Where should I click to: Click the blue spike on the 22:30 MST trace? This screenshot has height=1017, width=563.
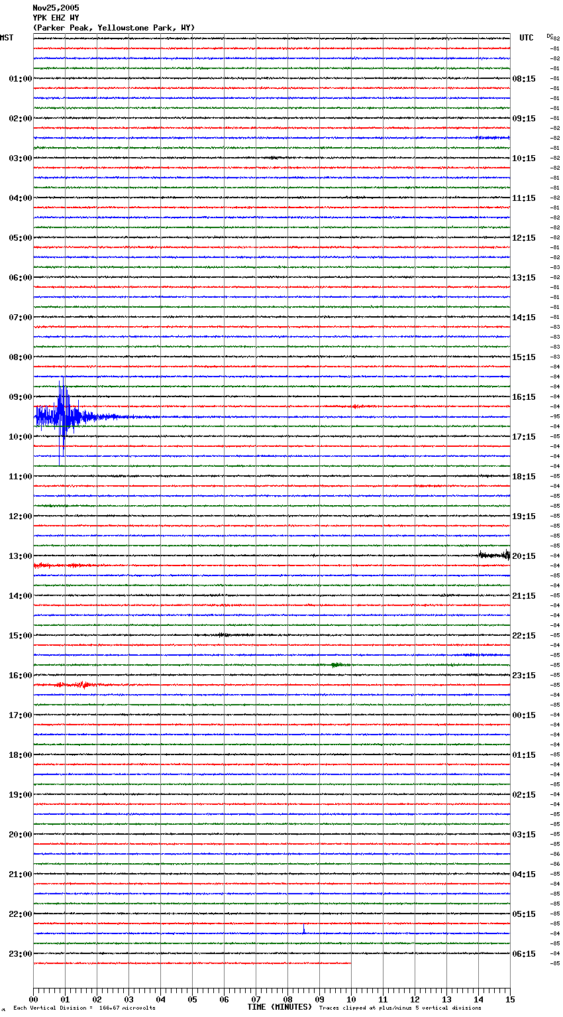point(303,928)
